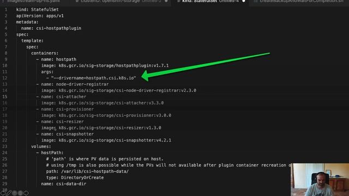Click "- name: csi-snapshotter" text
This screenshot has width=349, height=196.
coord(65,134)
